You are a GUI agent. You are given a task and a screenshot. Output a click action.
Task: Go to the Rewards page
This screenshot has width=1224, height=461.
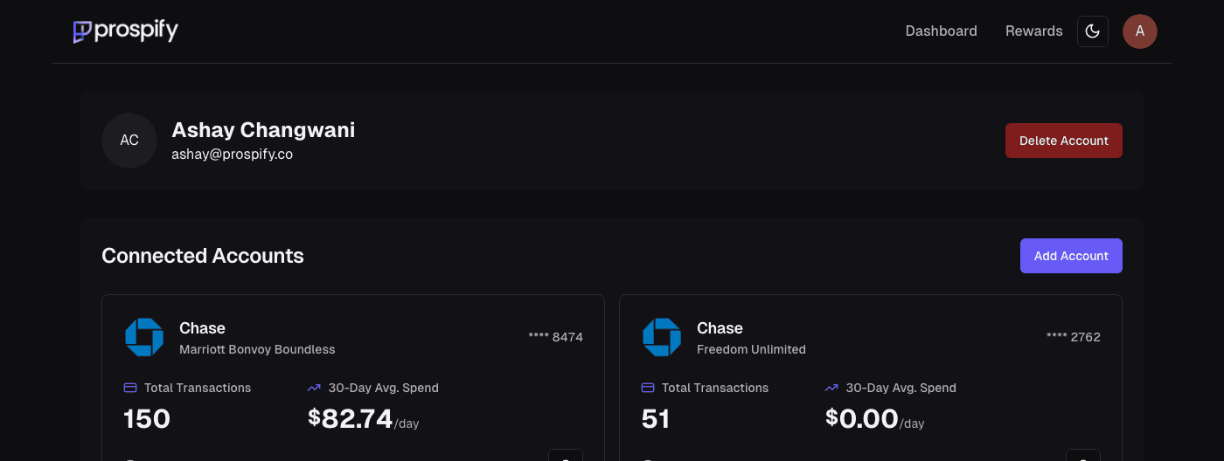coord(1034,31)
